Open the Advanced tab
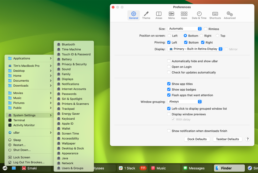 coord(230,15)
